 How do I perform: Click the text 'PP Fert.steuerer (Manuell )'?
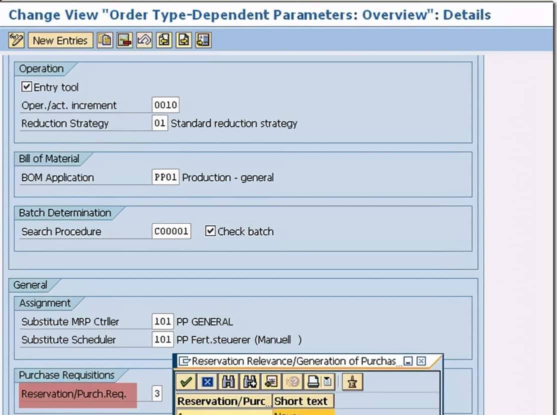tap(239, 340)
